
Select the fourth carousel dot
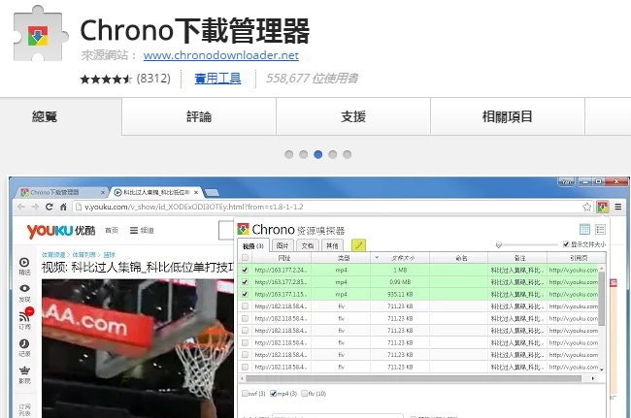332,154
